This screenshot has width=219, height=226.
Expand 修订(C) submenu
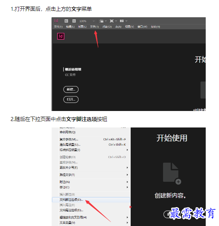[91, 187]
